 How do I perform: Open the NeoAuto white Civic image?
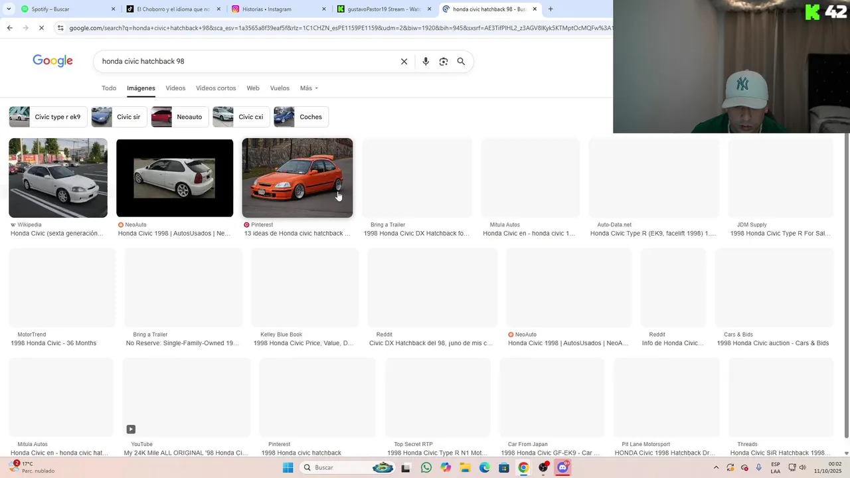click(175, 178)
